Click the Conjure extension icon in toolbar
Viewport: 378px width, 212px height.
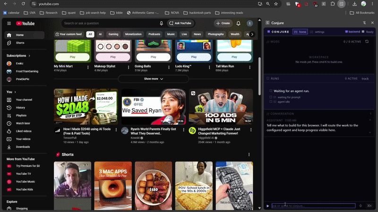coord(324,4)
